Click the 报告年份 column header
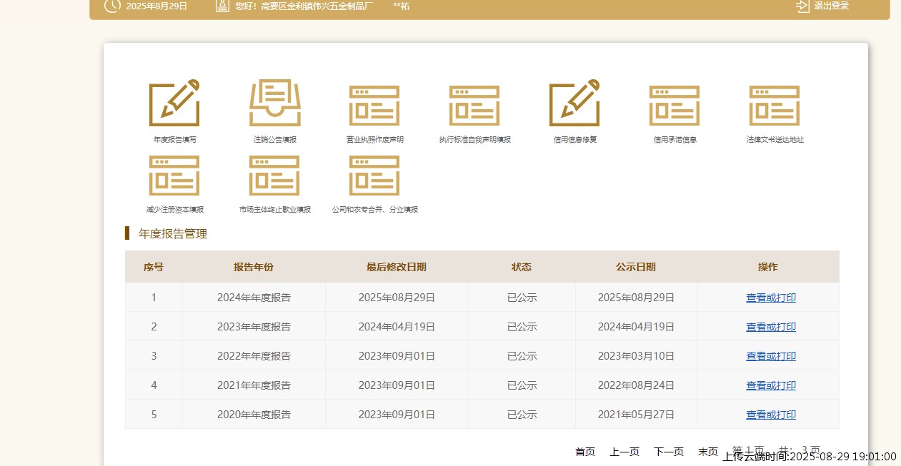Screen dimensions: 901x466 (x=254, y=267)
